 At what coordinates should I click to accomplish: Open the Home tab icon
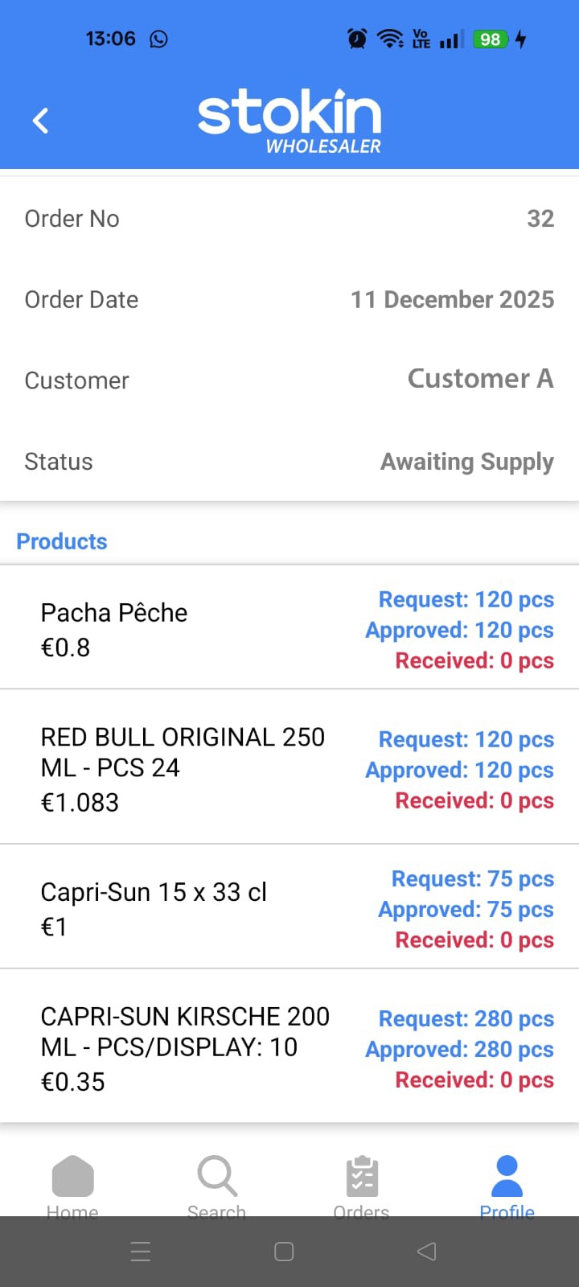(x=72, y=1178)
